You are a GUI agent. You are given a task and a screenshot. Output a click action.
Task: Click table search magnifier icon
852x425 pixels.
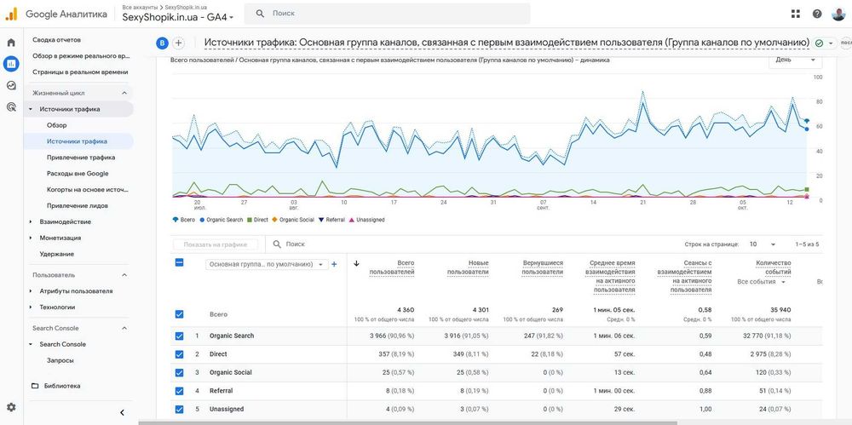pyautogui.click(x=277, y=244)
